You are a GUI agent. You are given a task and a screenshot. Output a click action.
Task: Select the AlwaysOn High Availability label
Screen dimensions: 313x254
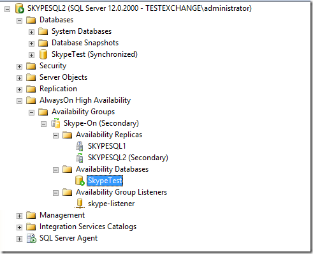(x=85, y=100)
